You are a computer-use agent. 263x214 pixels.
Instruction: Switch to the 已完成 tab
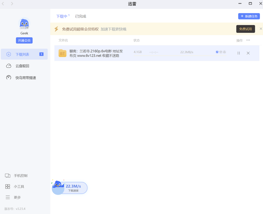click(x=80, y=16)
